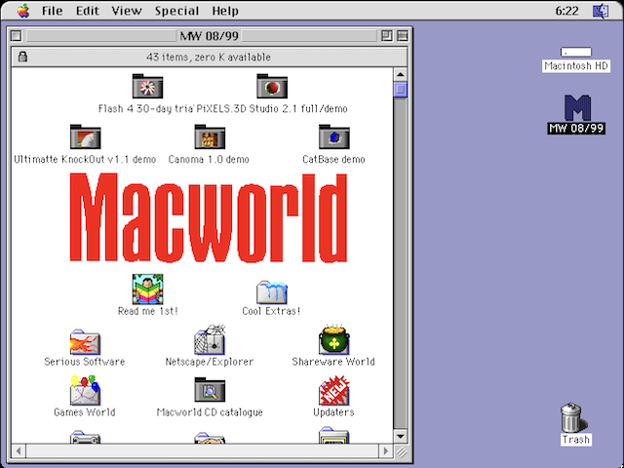This screenshot has width=624, height=468.
Task: Click the 'Updaters' label
Action: [333, 411]
